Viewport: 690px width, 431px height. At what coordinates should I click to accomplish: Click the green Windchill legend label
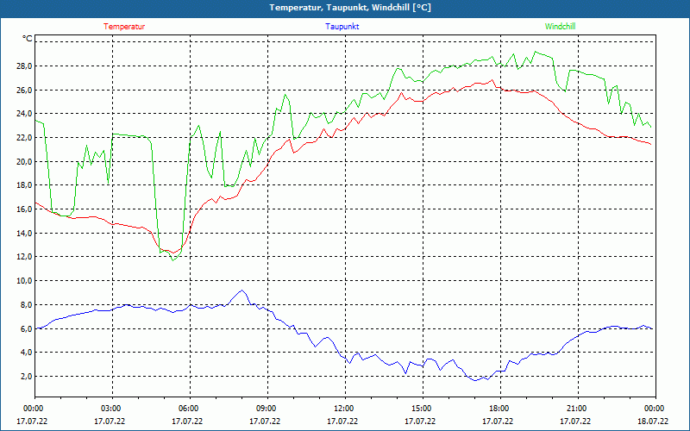click(560, 27)
